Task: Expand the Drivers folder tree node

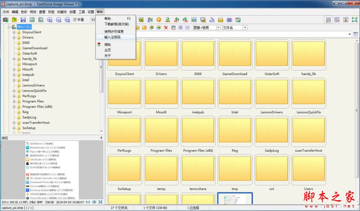Action: tap(14, 37)
